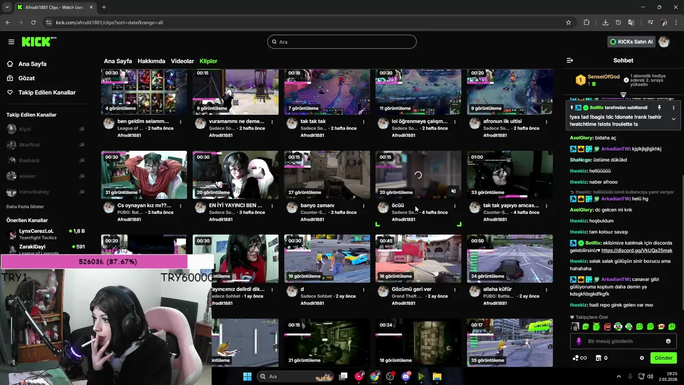The image size is (684, 385).
Task: Open the 'Ana Sayfa' channel tab
Action: click(118, 61)
